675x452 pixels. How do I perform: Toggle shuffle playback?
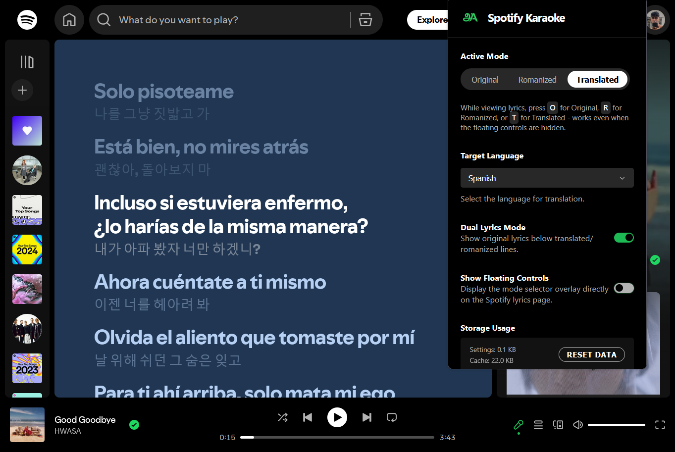tap(283, 417)
